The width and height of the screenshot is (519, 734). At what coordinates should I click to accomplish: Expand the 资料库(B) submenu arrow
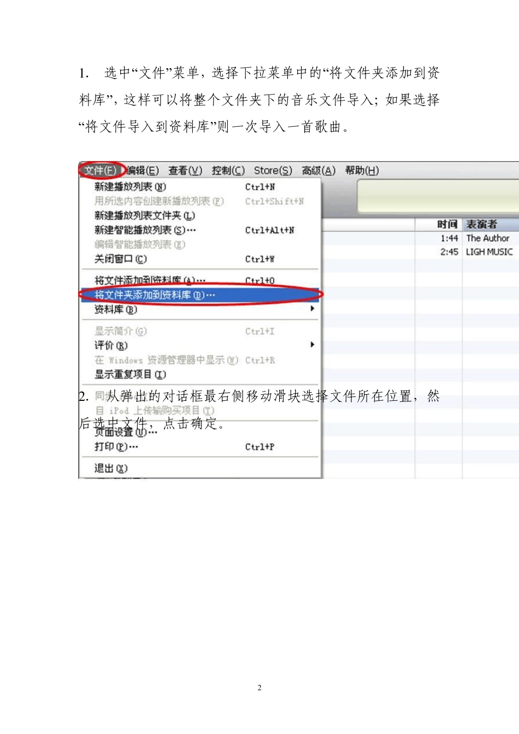[x=312, y=309]
